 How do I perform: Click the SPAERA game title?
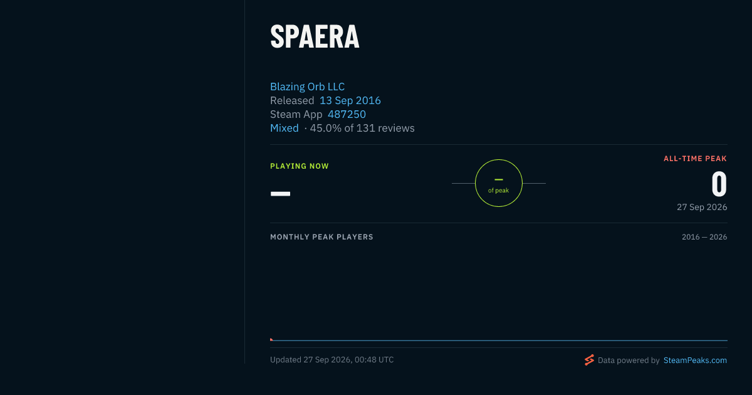pos(315,37)
